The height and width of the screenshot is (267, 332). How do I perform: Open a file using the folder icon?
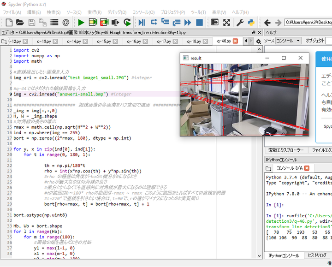pos(20,22)
